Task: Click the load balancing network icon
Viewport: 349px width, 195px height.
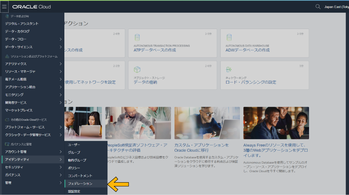Action: (x=228, y=70)
